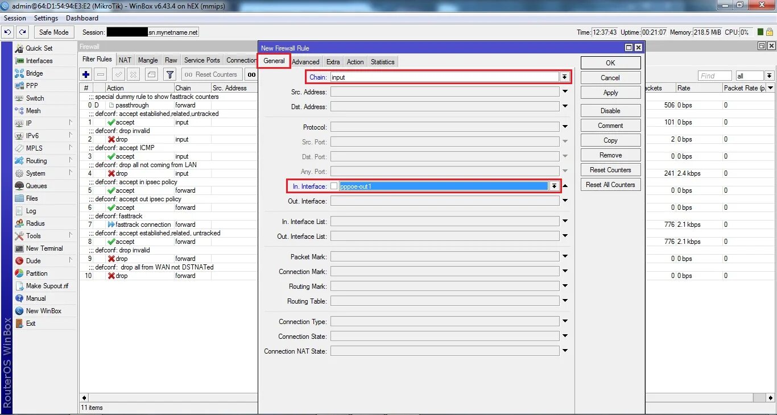Screen dimensions: 777x415
Task: Switch to the Advanced tab
Action: pos(305,62)
